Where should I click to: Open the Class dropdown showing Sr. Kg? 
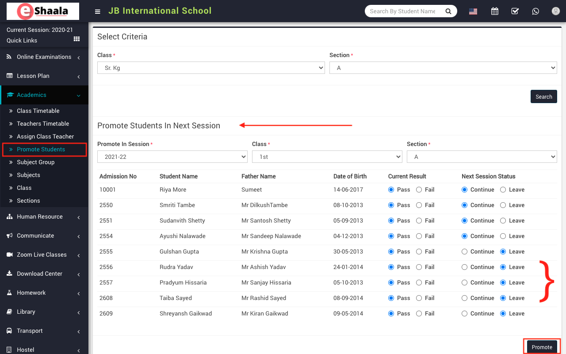click(211, 68)
